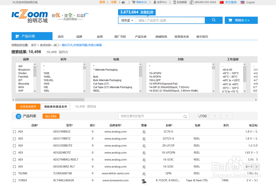Click the 品牌 brand list scrollbar thumb
Screen dimensions: 276x185
click(35, 71)
